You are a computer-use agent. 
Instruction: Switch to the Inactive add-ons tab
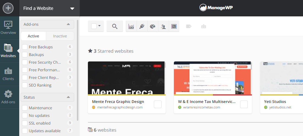(x=60, y=36)
